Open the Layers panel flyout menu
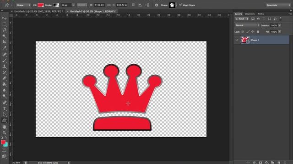Screen dimensions: 293x164 290,14
